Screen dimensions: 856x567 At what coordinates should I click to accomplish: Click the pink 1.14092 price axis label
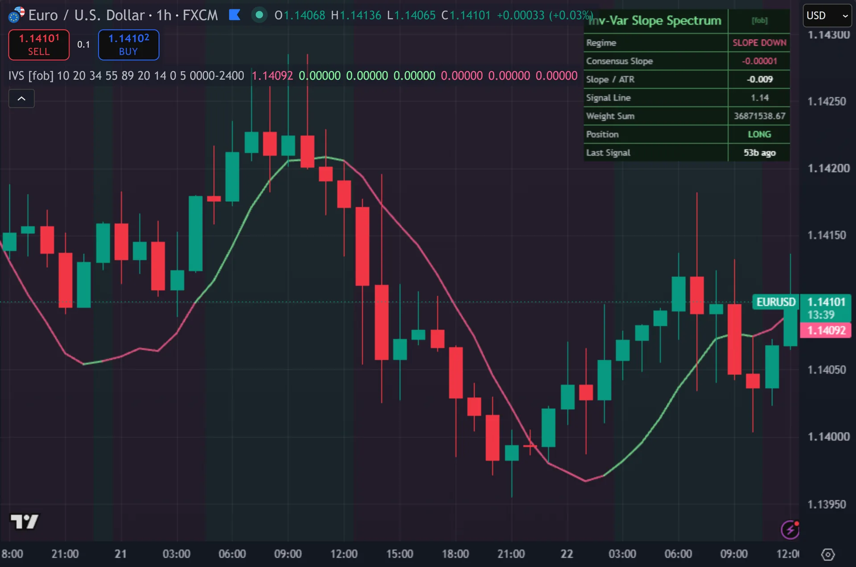pyautogui.click(x=826, y=330)
